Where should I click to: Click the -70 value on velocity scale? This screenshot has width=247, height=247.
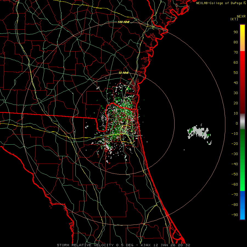pos(235,195)
